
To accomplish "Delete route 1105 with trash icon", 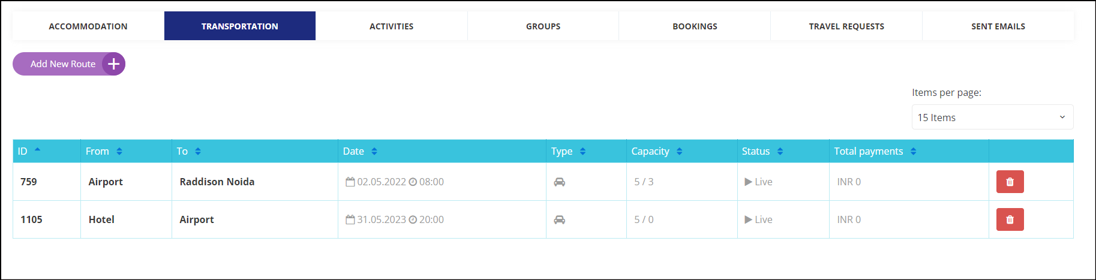I will pos(1010,219).
